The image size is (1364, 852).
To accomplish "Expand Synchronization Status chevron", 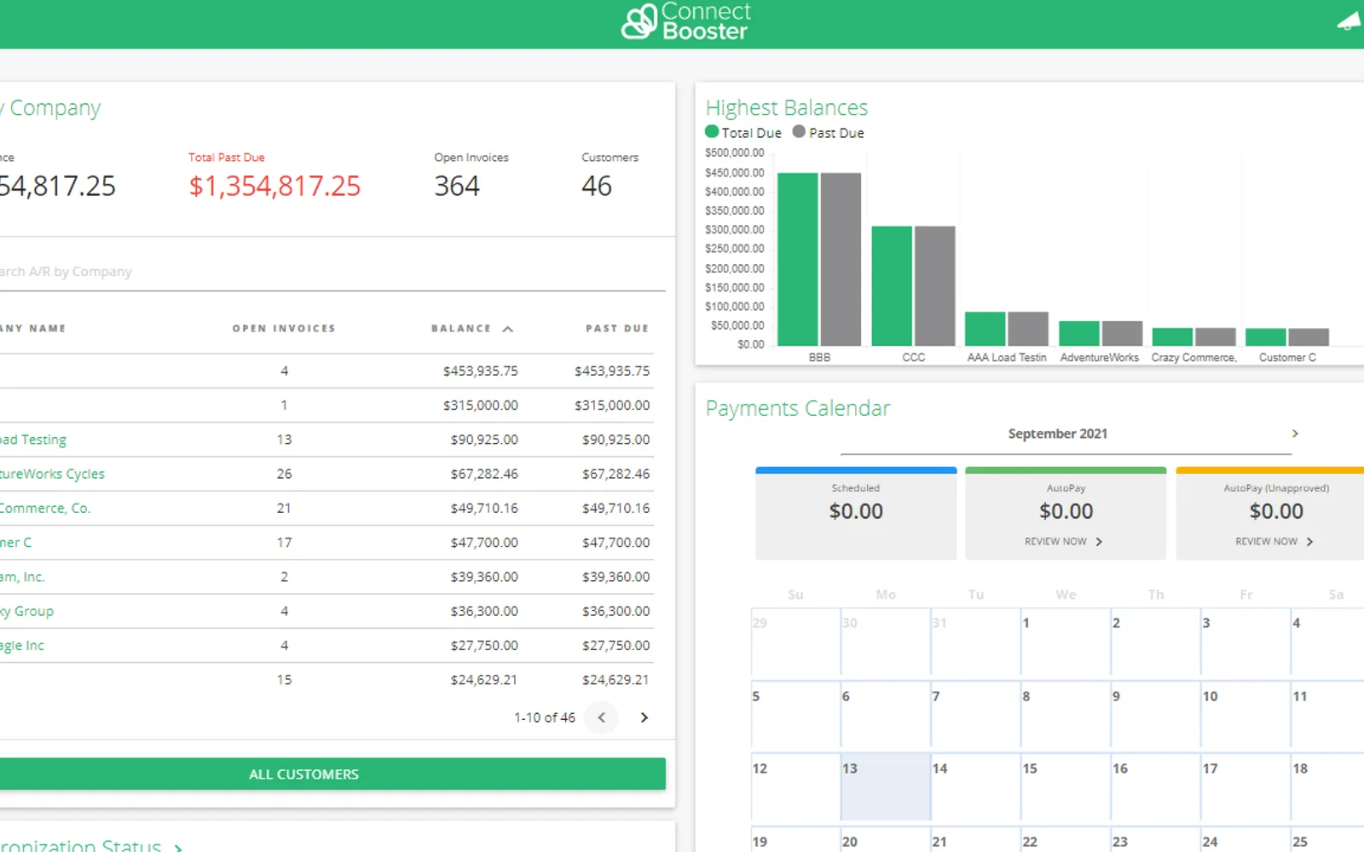I will coord(178,847).
